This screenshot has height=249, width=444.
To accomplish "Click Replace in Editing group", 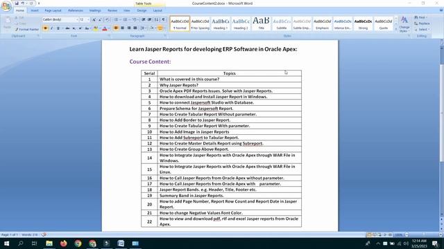I will tap(422, 24).
